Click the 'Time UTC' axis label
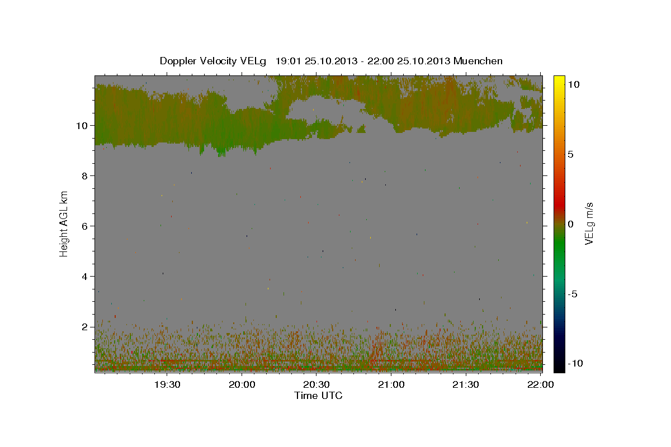Viewport: 671px width, 447px height. 318,396
